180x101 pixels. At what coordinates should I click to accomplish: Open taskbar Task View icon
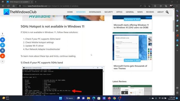click(x=78, y=98)
